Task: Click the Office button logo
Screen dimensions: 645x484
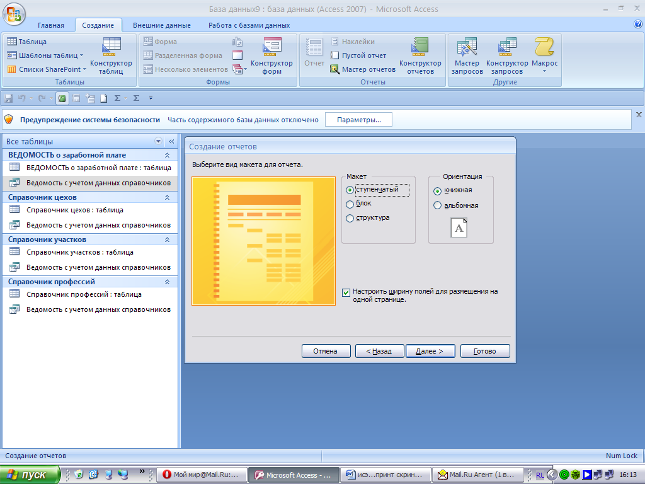Action: coord(14,14)
